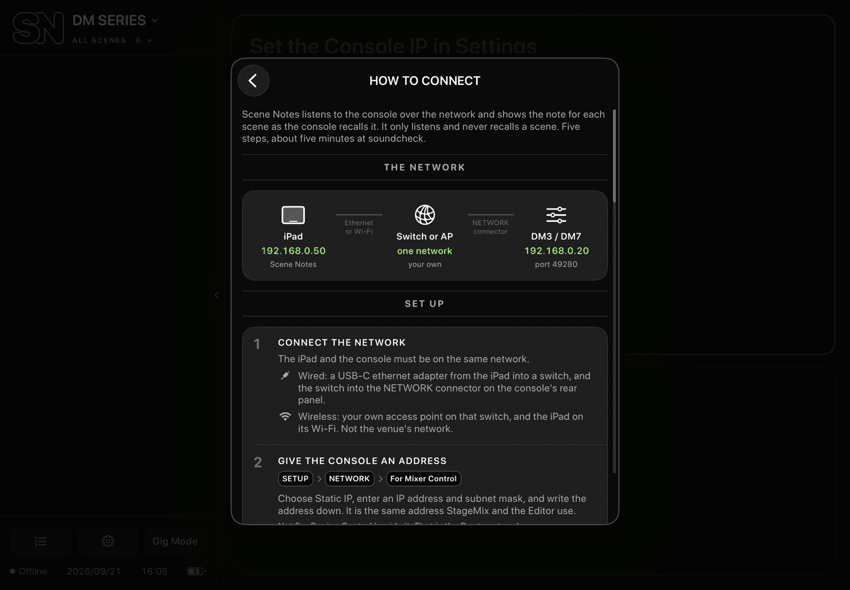Click the iPad device icon

(x=293, y=215)
